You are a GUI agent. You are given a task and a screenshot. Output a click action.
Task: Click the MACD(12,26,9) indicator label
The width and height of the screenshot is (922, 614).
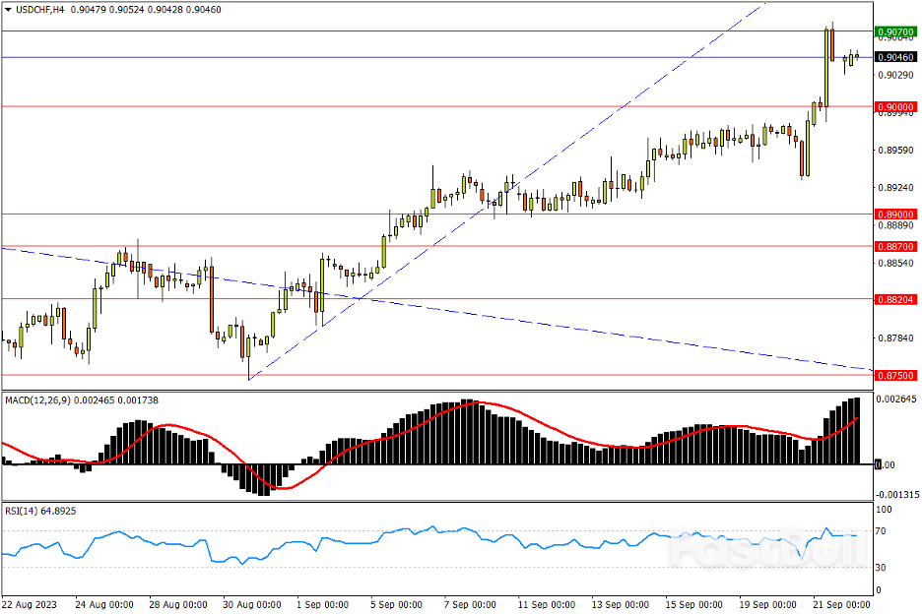tap(41, 400)
